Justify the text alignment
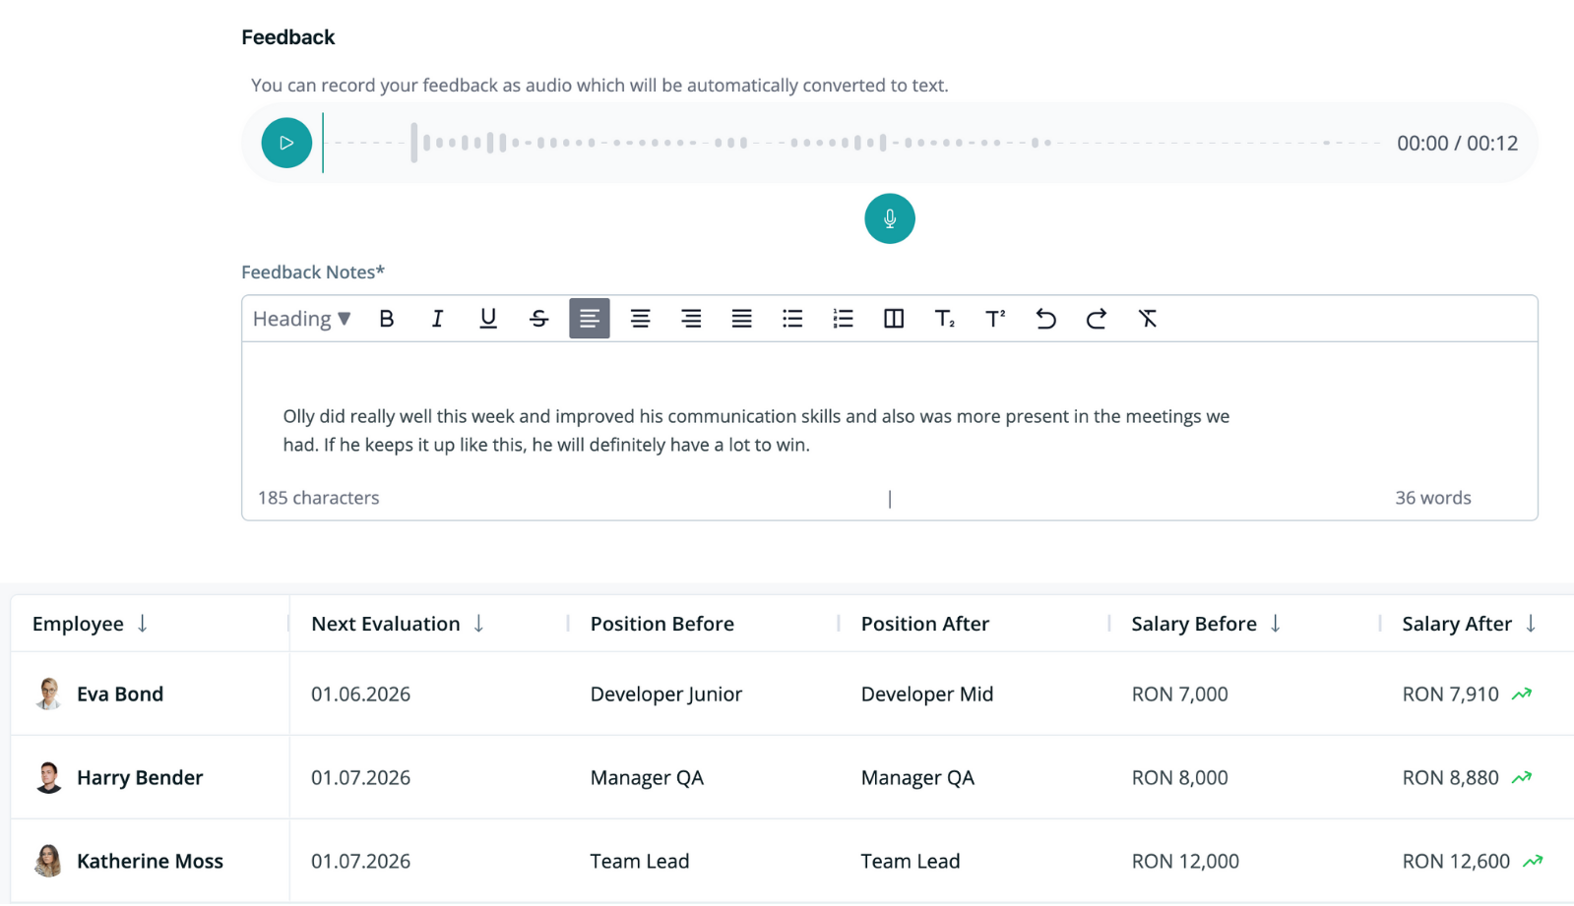This screenshot has width=1574, height=906. click(x=741, y=319)
